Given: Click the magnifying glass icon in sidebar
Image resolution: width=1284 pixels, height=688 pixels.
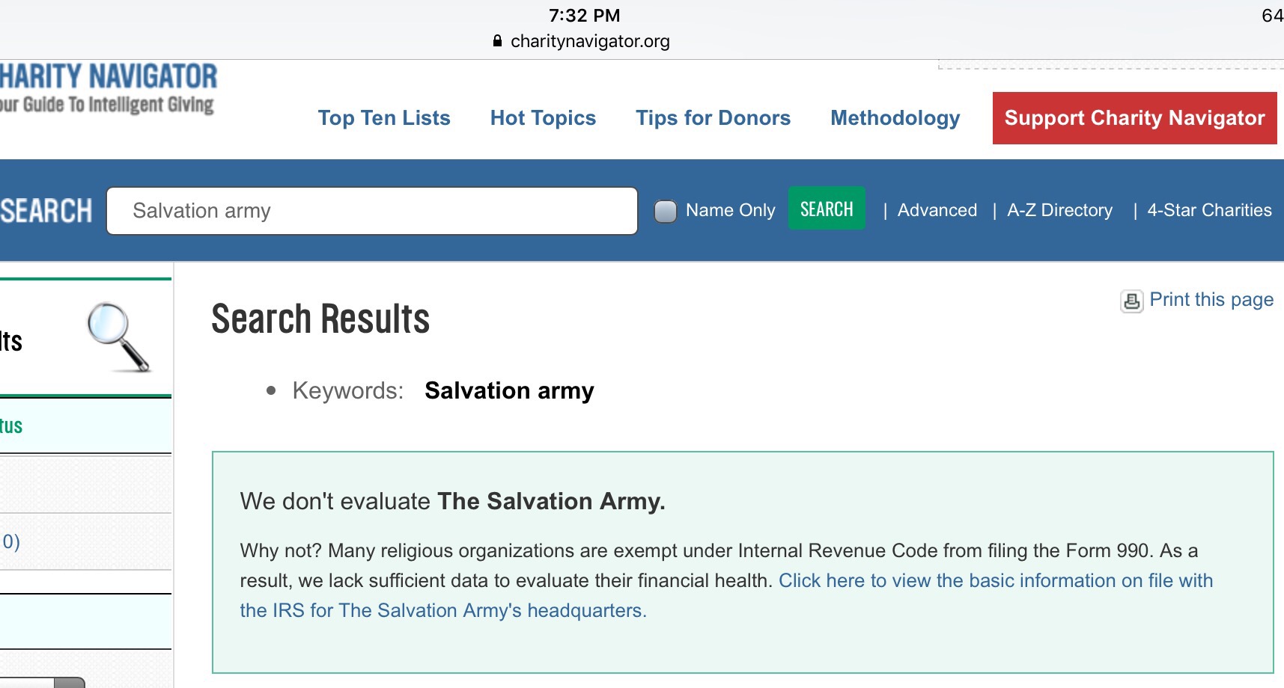Looking at the screenshot, I should 118,337.
